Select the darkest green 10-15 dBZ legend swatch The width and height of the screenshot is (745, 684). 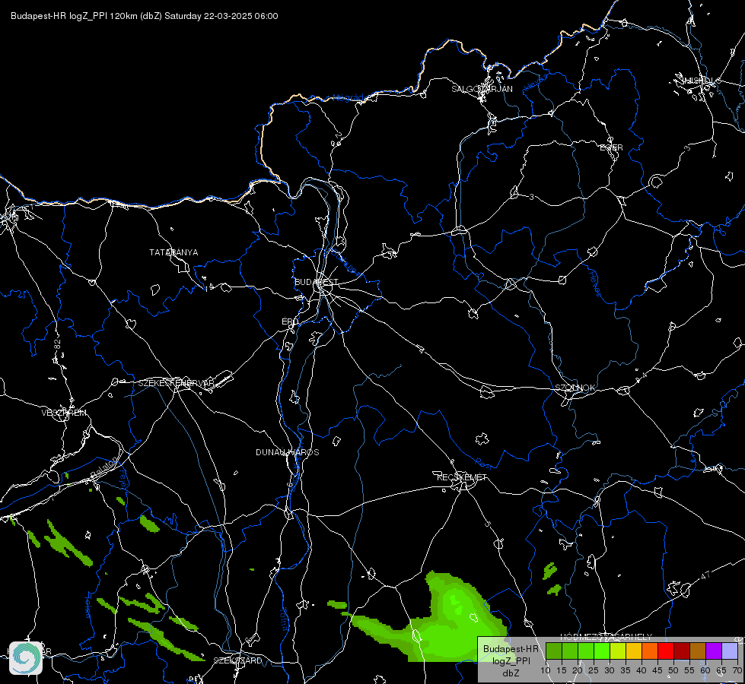pyautogui.click(x=553, y=651)
